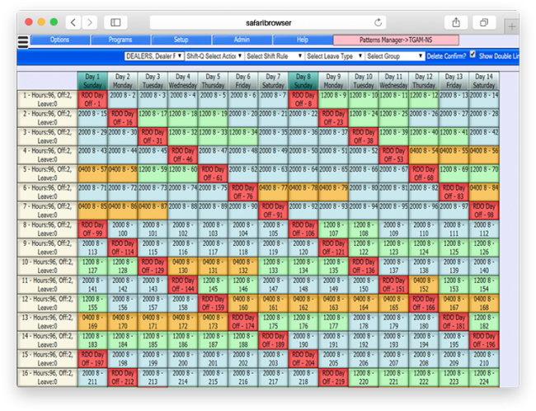The height and width of the screenshot is (411, 536).
Task: Click RDO Day Off - 181 cell
Action: tap(454, 322)
